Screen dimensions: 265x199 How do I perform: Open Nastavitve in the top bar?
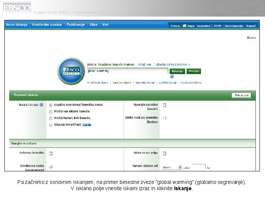coord(204,26)
